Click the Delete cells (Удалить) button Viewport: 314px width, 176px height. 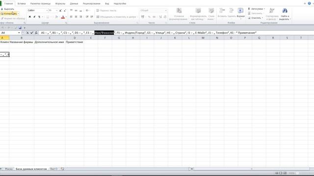231,13
